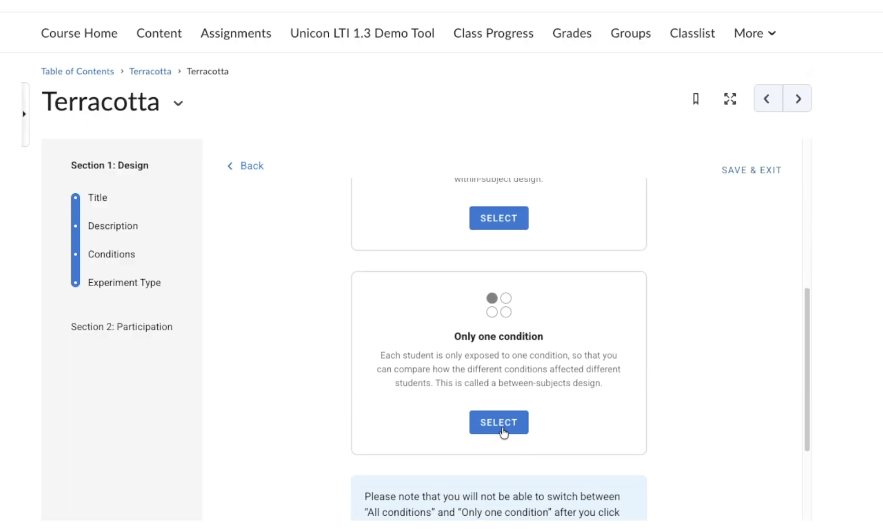883x530 pixels.
Task: Click SELECT under Only one condition
Action: coord(499,422)
